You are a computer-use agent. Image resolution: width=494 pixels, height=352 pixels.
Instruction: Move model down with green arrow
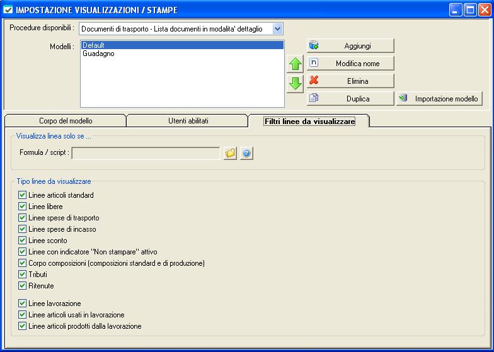(295, 84)
